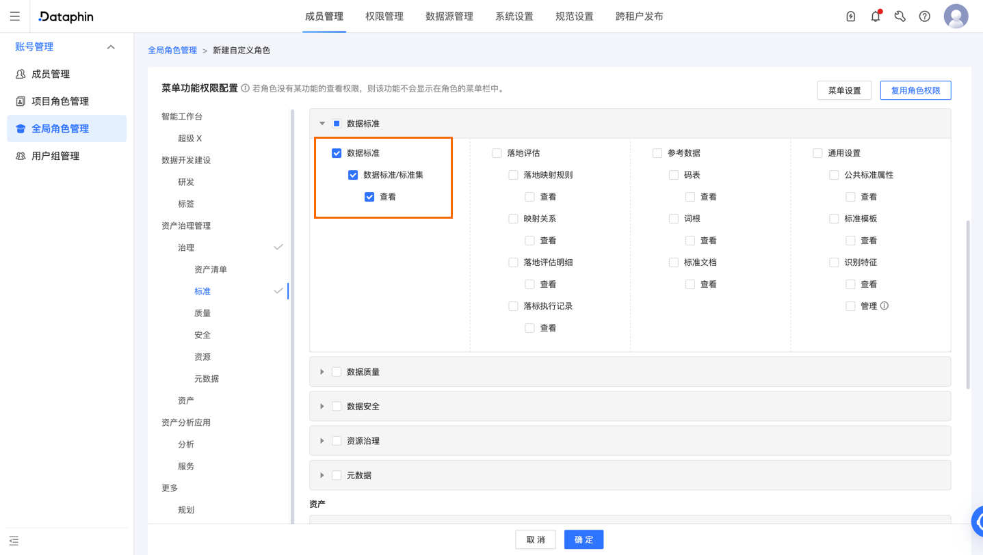The width and height of the screenshot is (983, 555).
Task: Open the hamburger menu icon
Action: tap(15, 16)
